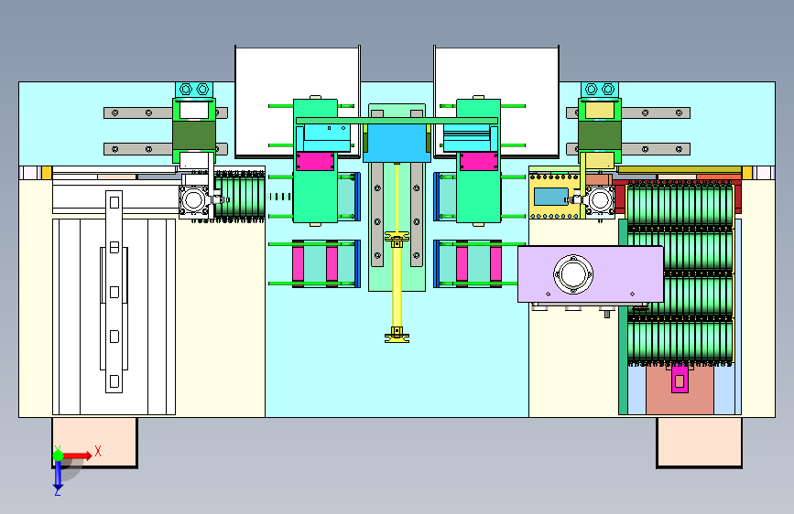This screenshot has width=794, height=514.
Task: Select the upper magenta block on the left green assembly
Action: (x=315, y=161)
